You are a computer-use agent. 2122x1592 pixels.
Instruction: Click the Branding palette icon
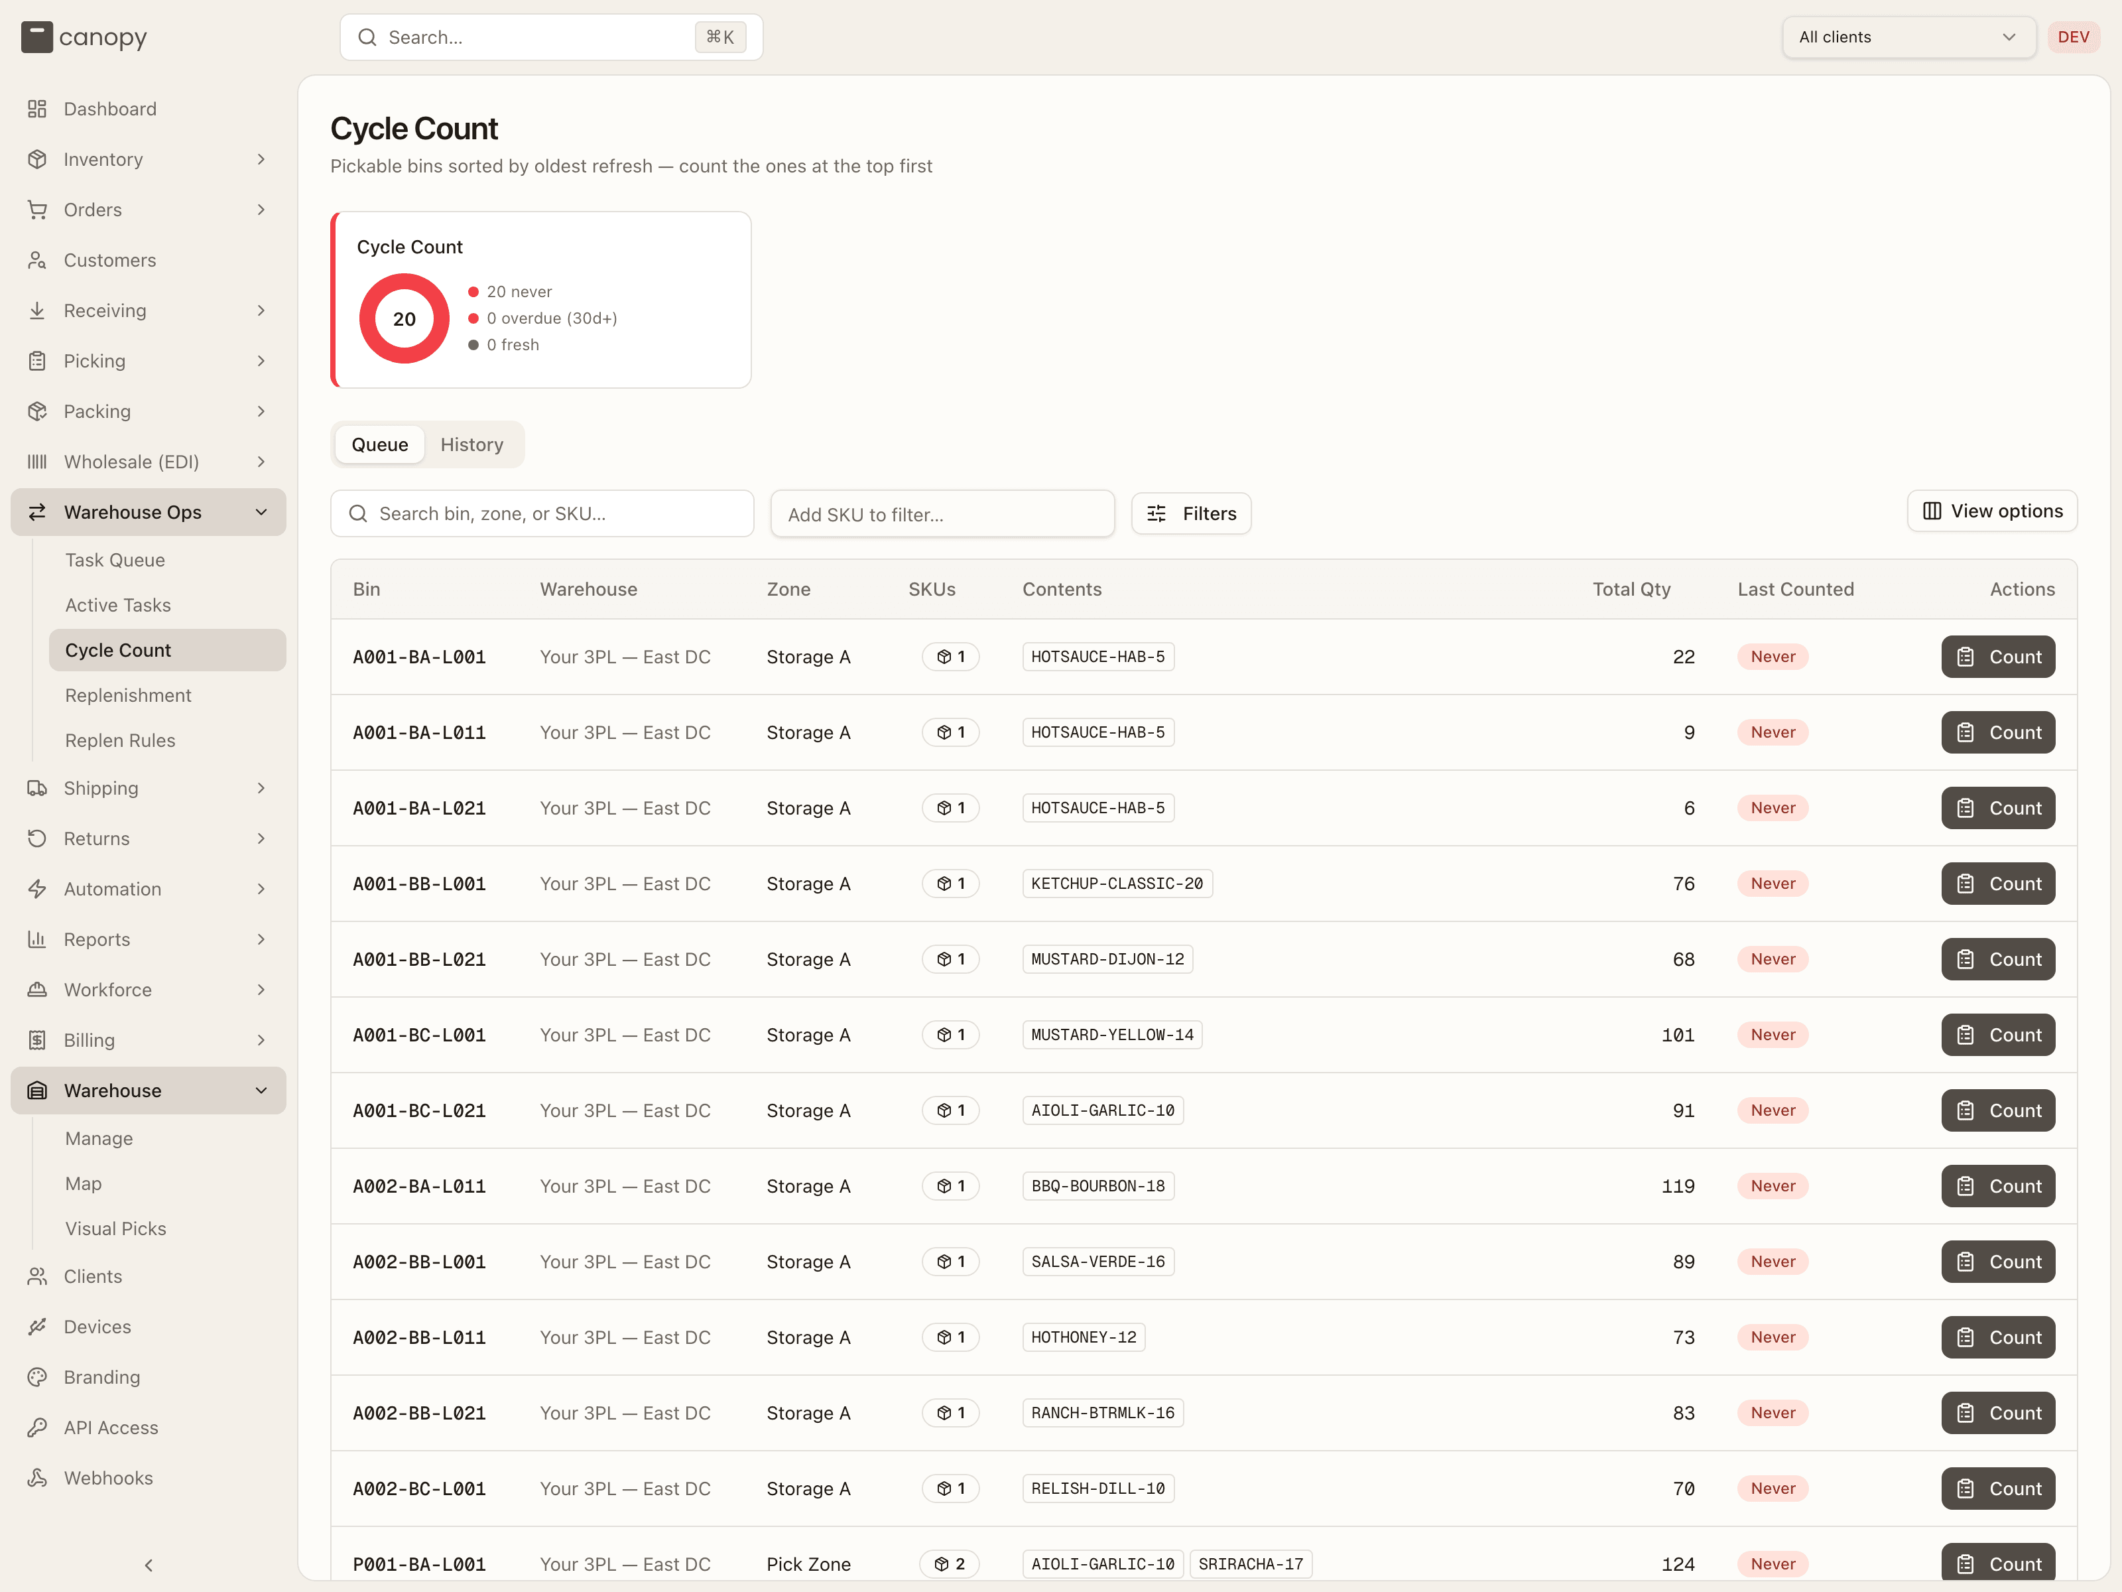click(x=37, y=1377)
